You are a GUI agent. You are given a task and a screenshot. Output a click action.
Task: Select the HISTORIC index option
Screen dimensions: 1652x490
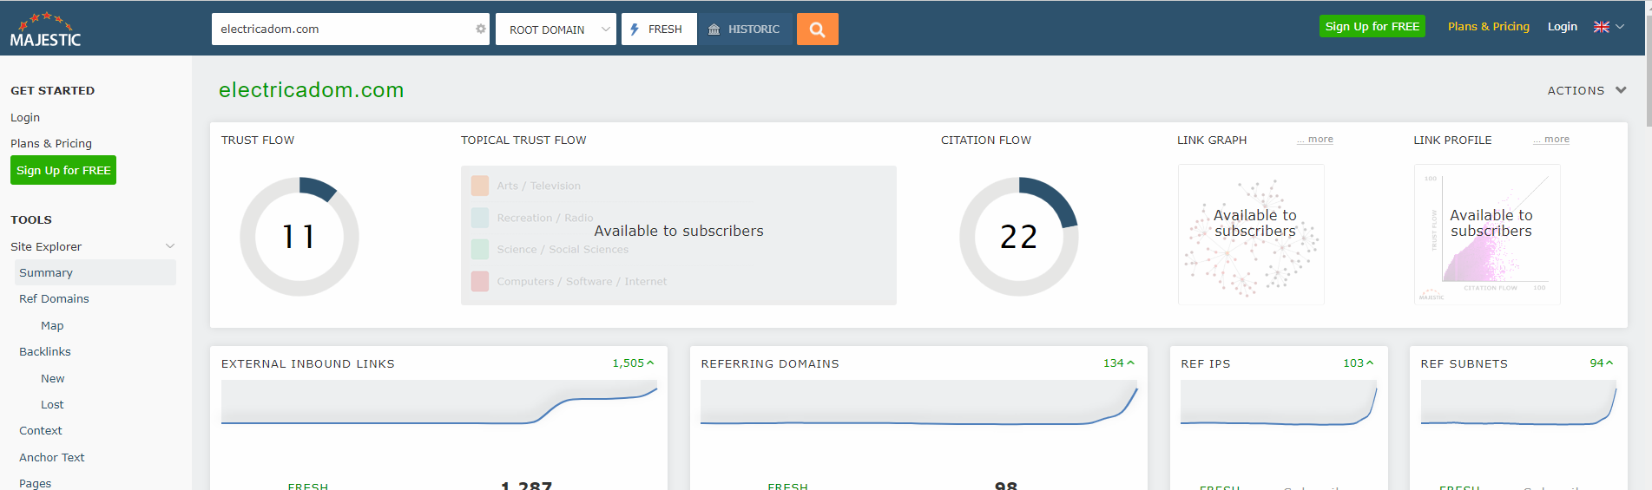tap(745, 29)
